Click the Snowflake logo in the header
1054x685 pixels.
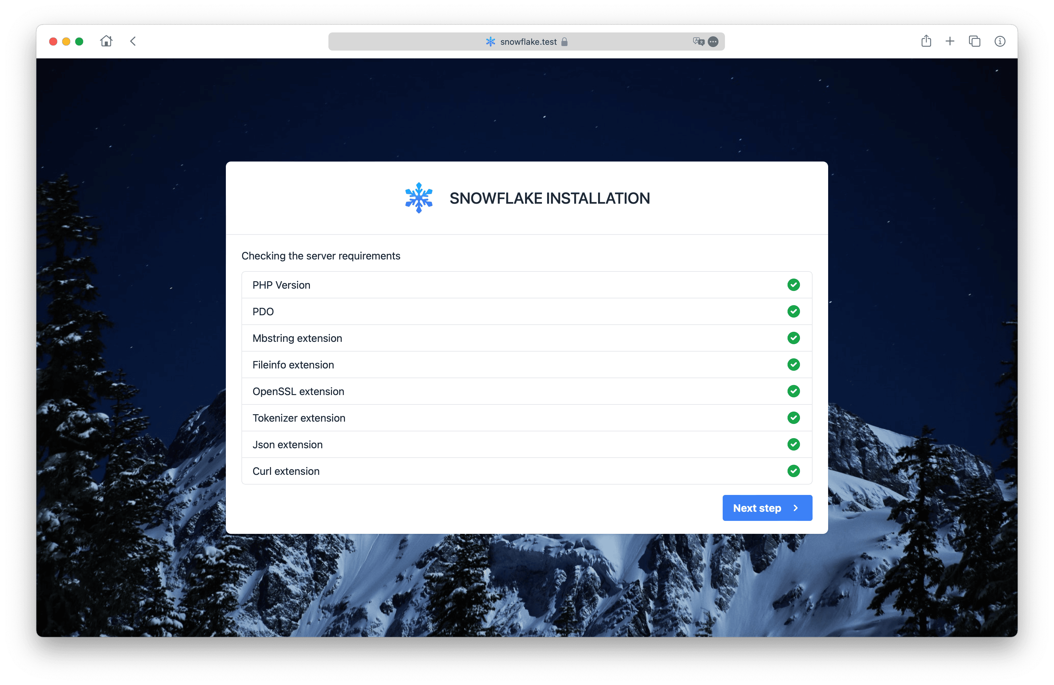click(419, 198)
